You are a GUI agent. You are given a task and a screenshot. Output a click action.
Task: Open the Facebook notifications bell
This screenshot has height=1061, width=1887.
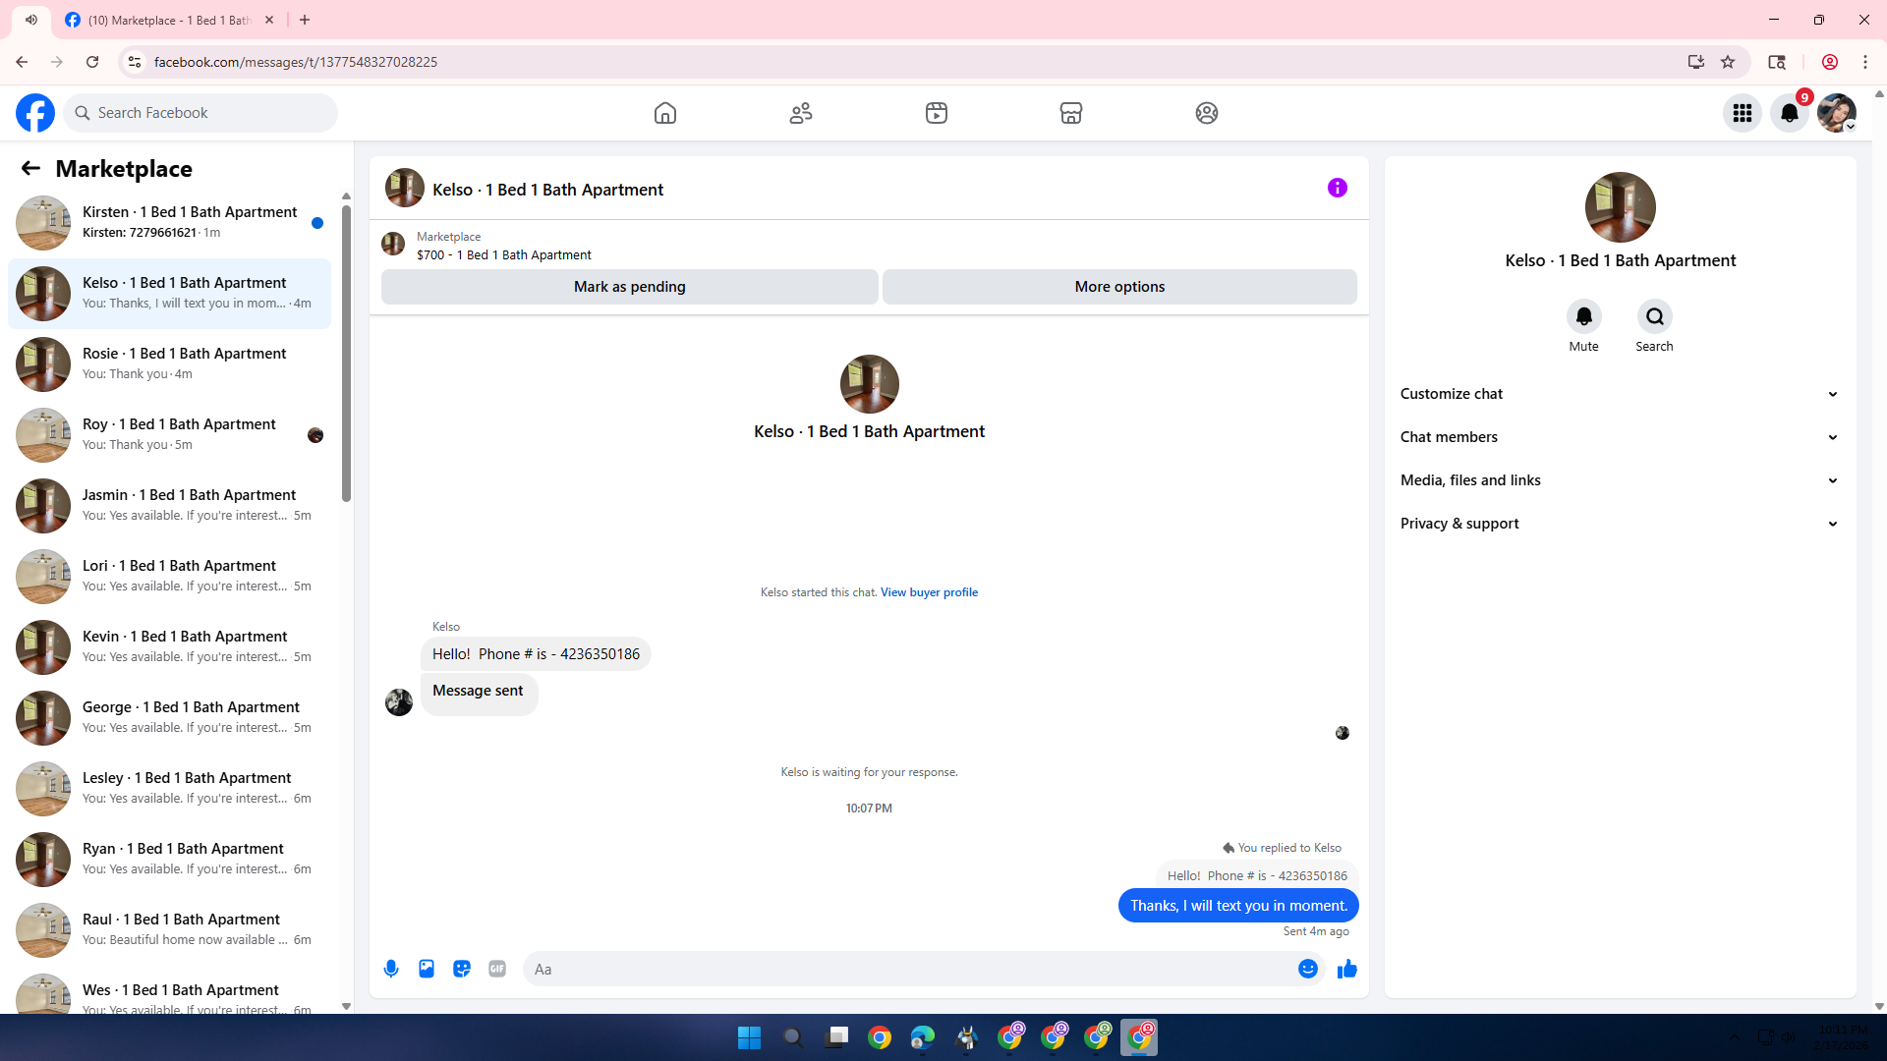[x=1789, y=113]
